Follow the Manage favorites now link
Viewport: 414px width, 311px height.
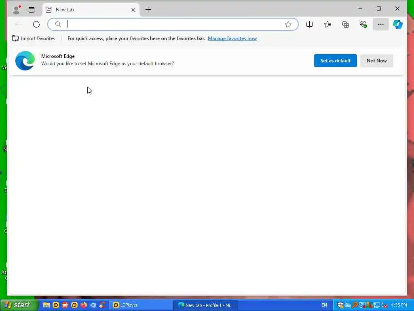(232, 38)
